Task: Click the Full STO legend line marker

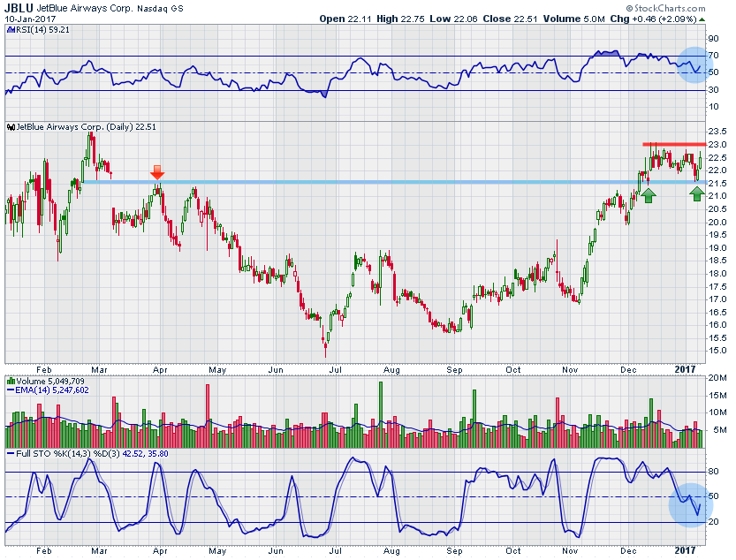Action: pyautogui.click(x=11, y=454)
